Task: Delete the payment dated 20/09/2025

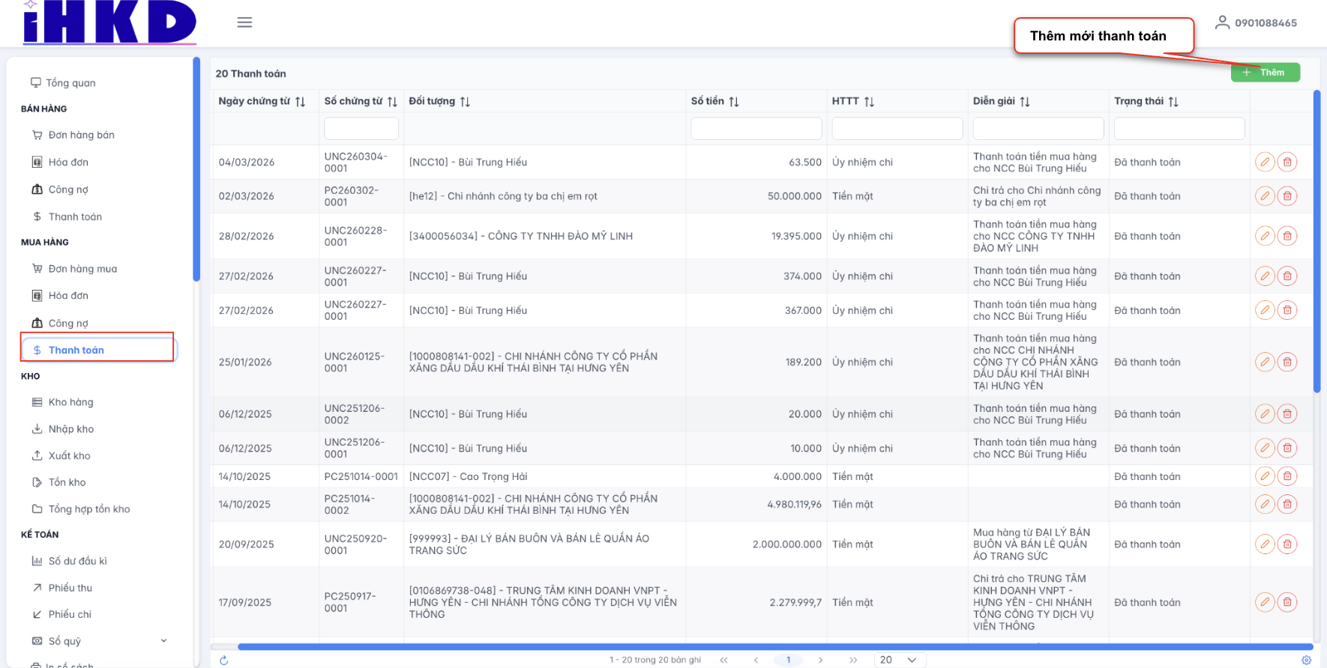Action: coord(1287,544)
